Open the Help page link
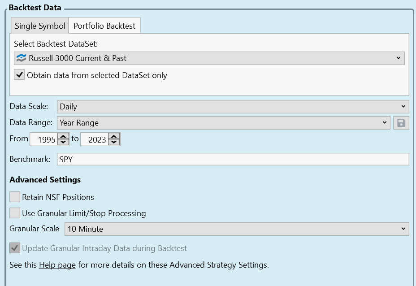The width and height of the screenshot is (416, 286). pyautogui.click(x=57, y=265)
